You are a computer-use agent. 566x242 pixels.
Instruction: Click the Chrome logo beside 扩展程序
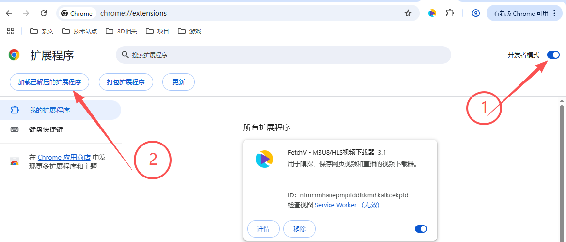15,55
